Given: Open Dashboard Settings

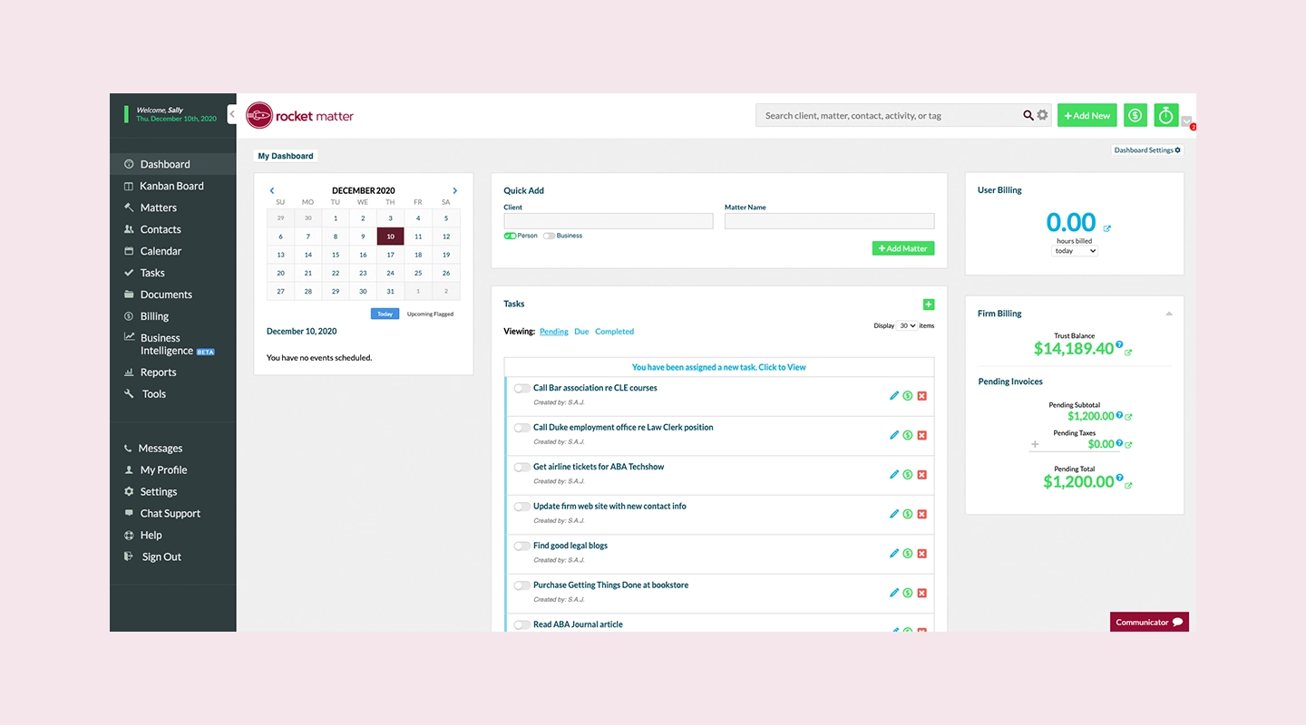Looking at the screenshot, I should (x=1147, y=150).
